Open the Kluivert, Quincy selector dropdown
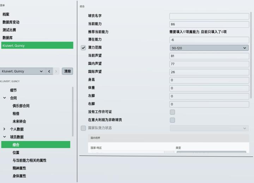 point(23,72)
